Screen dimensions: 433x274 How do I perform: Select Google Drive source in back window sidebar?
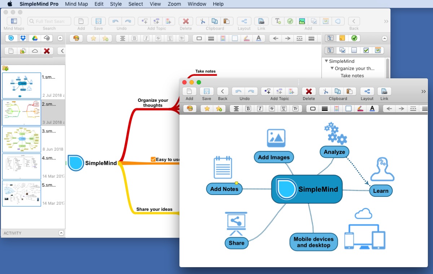click(35, 38)
